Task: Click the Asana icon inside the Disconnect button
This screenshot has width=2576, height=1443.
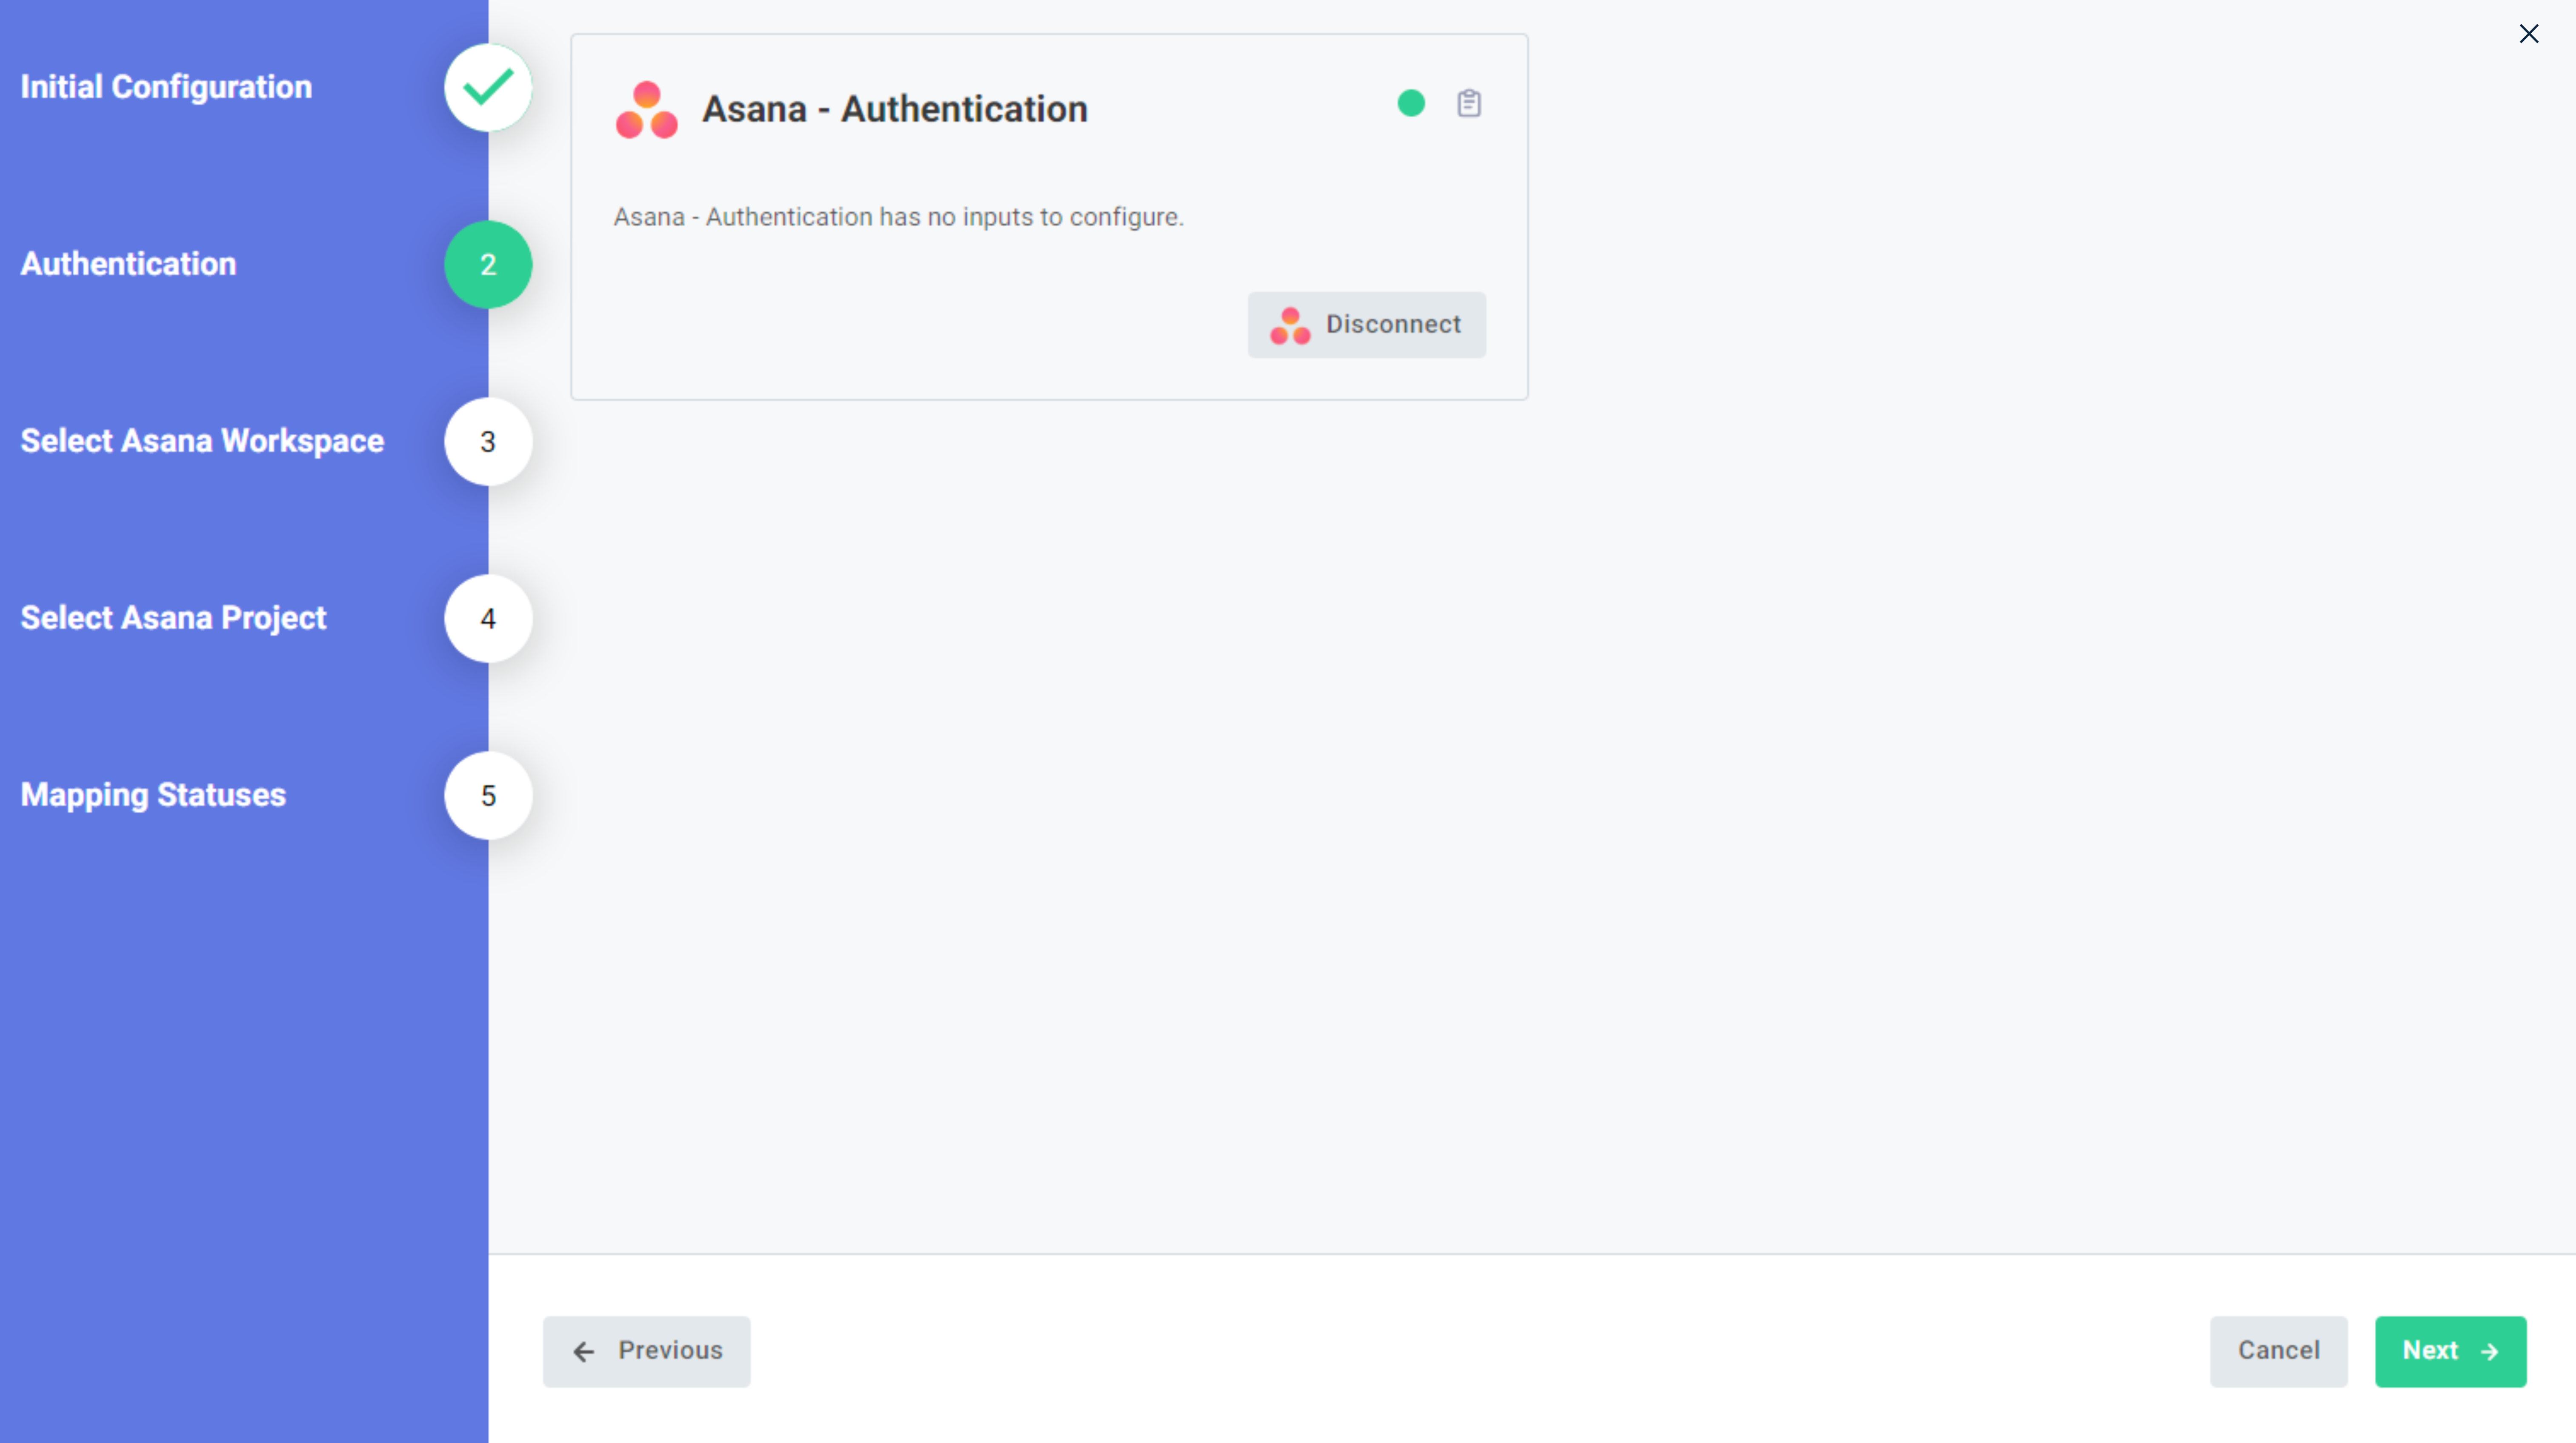Action: pyautogui.click(x=1290, y=325)
